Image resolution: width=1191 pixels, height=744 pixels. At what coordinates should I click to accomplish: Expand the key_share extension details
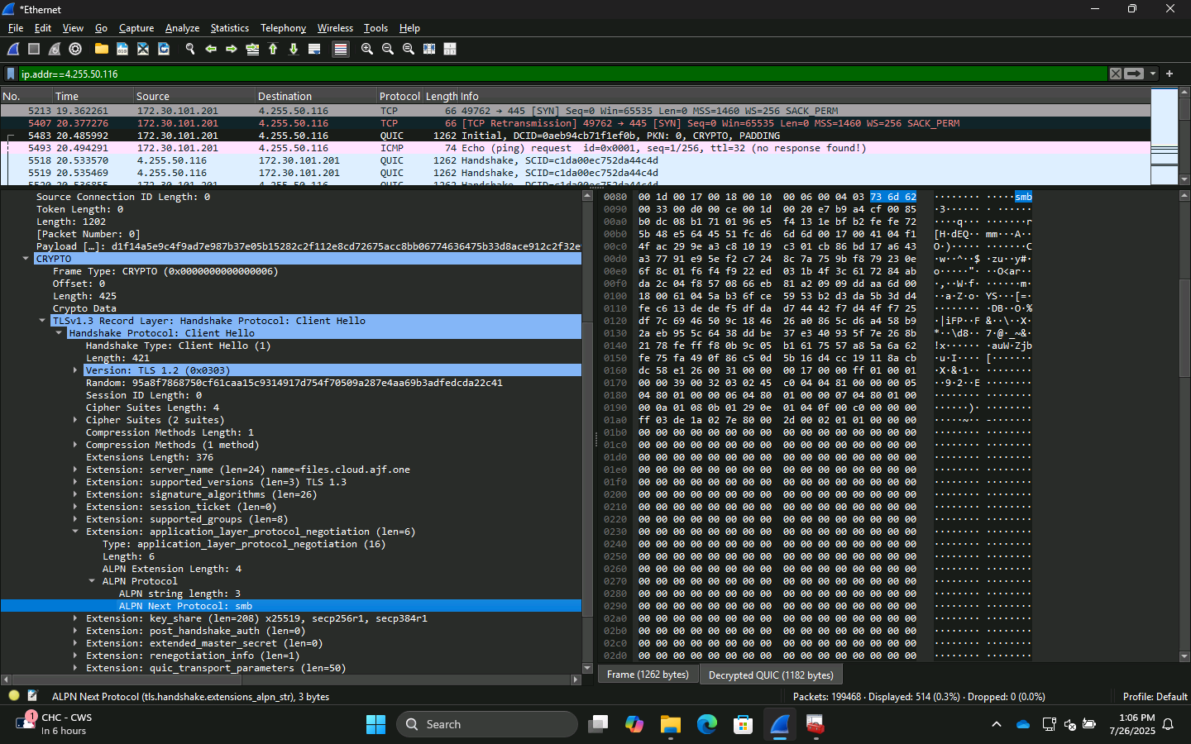[x=76, y=618]
